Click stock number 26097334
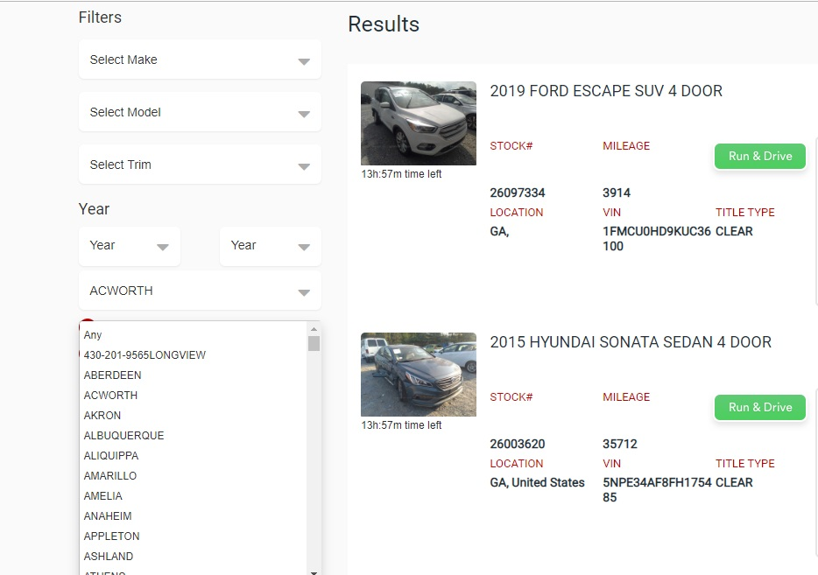 click(518, 193)
